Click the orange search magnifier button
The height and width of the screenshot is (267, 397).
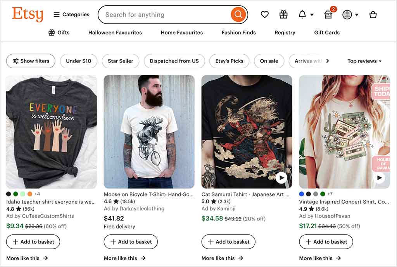pos(238,15)
